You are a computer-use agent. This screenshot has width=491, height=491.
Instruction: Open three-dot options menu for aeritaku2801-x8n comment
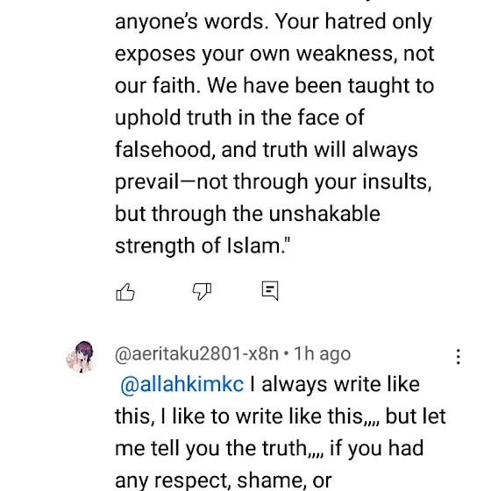(458, 357)
